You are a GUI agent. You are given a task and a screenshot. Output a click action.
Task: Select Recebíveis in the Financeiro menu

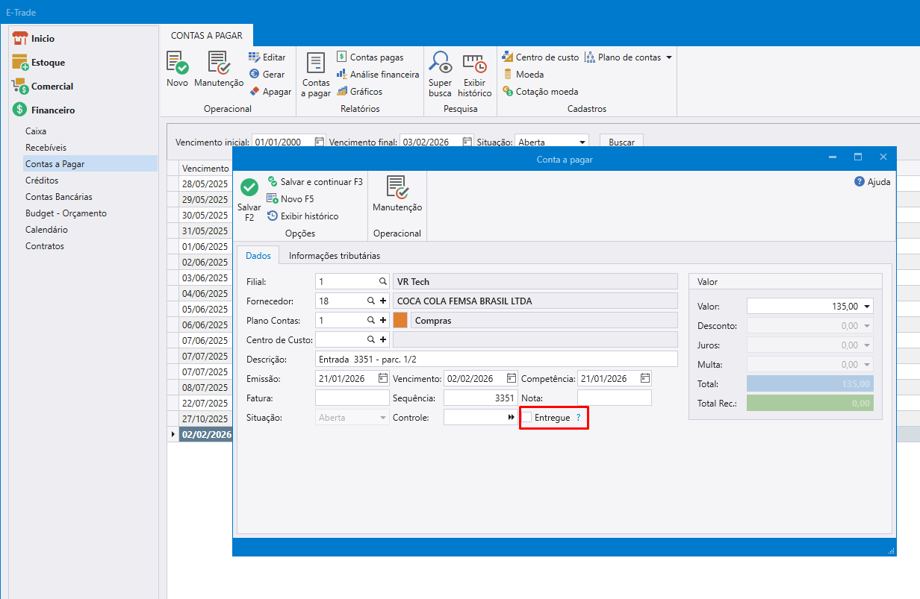46,148
